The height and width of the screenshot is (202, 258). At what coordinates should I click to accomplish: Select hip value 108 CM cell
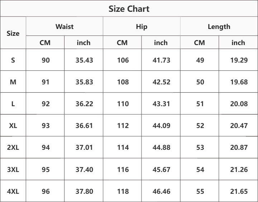tap(123, 82)
